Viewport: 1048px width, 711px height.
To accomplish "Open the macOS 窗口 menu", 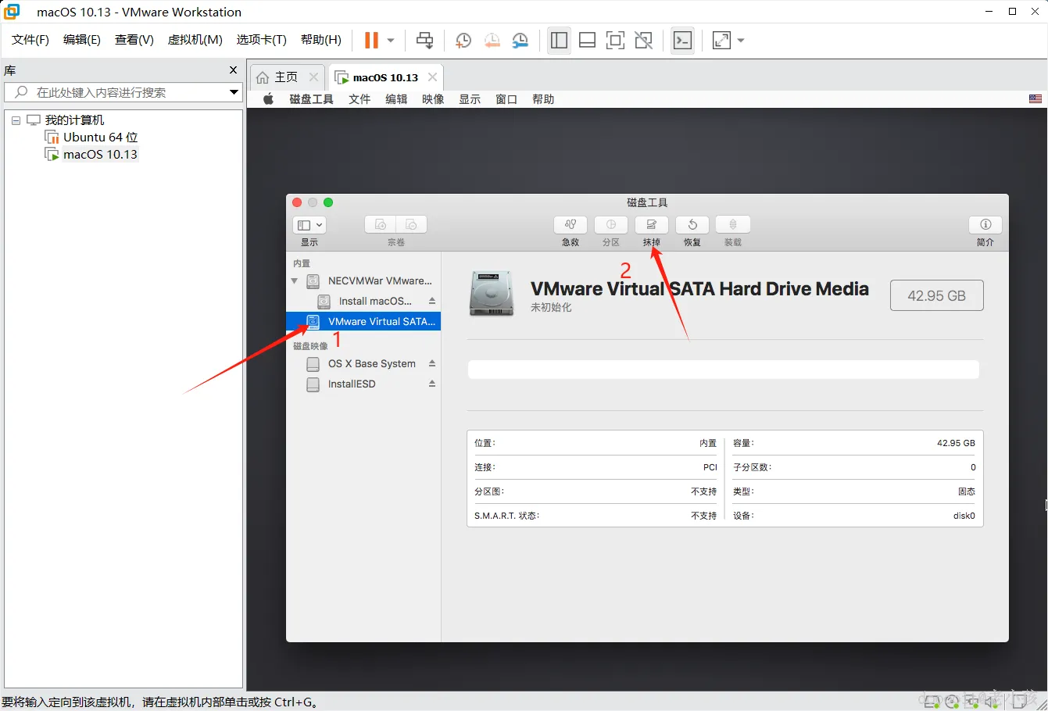I will pos(506,99).
